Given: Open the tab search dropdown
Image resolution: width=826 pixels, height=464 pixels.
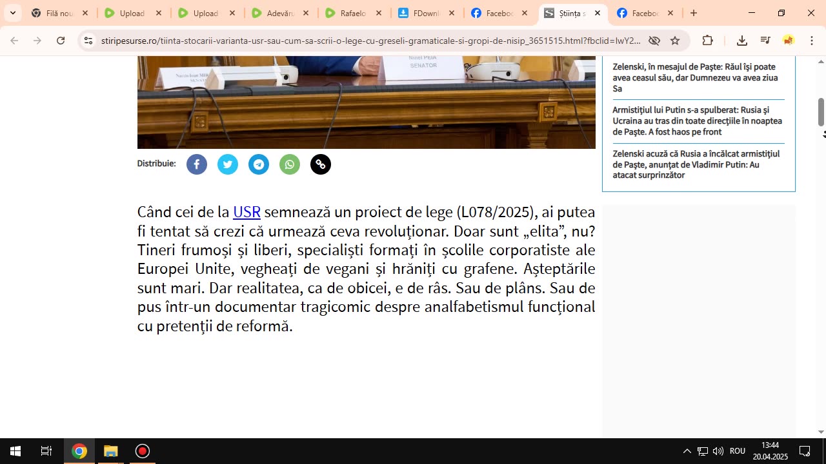Looking at the screenshot, I should click(x=12, y=13).
